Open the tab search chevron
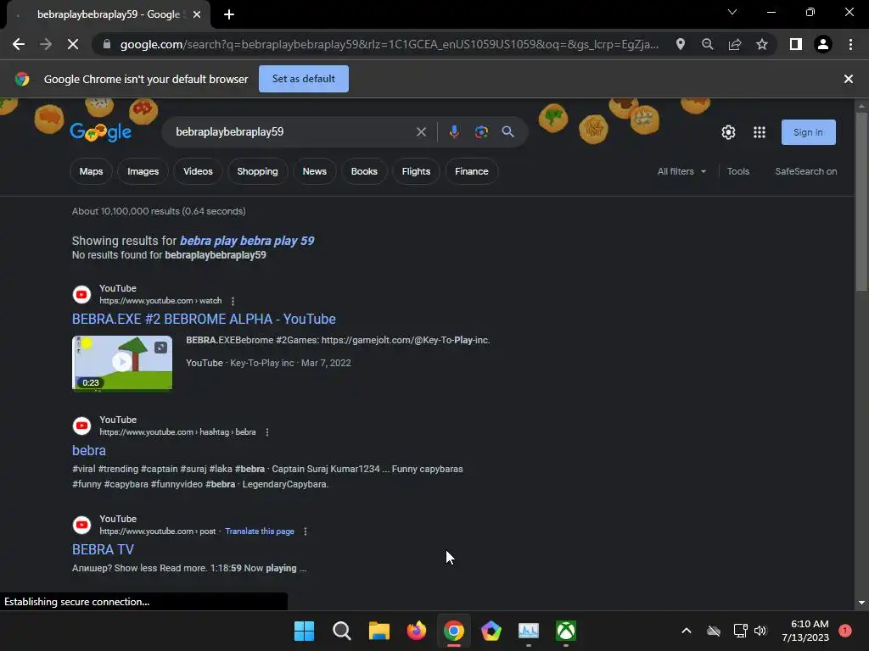Screen dimensions: 869x651 pos(732,12)
